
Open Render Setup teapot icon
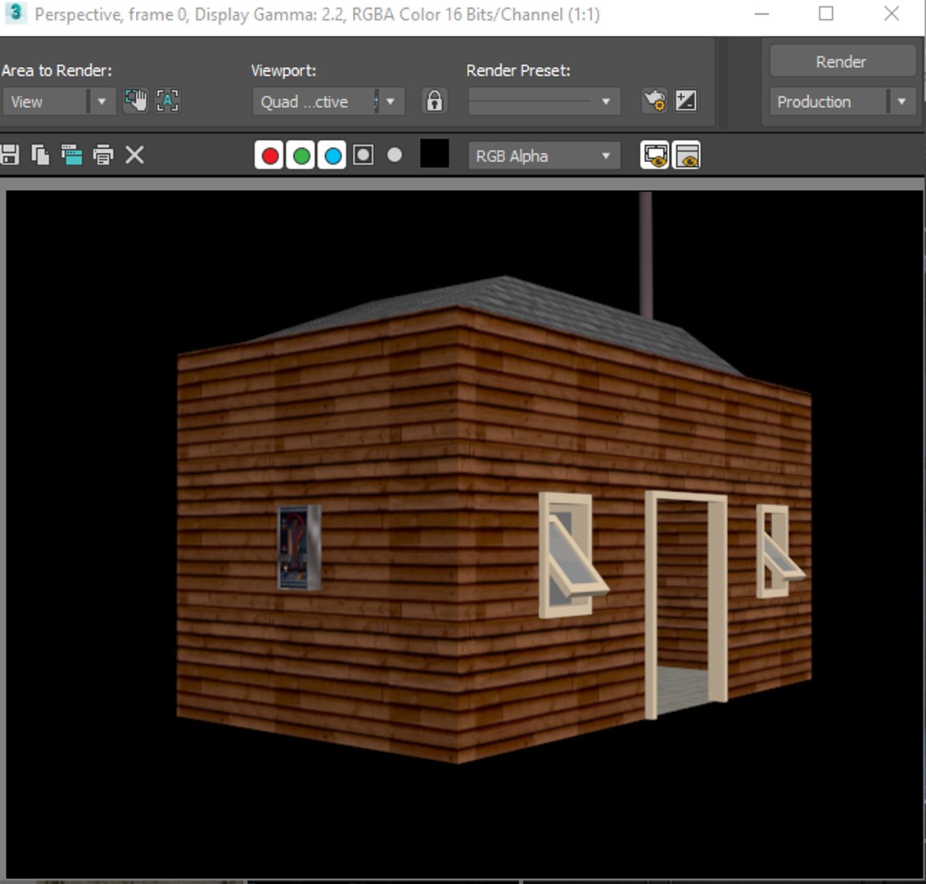tap(655, 101)
